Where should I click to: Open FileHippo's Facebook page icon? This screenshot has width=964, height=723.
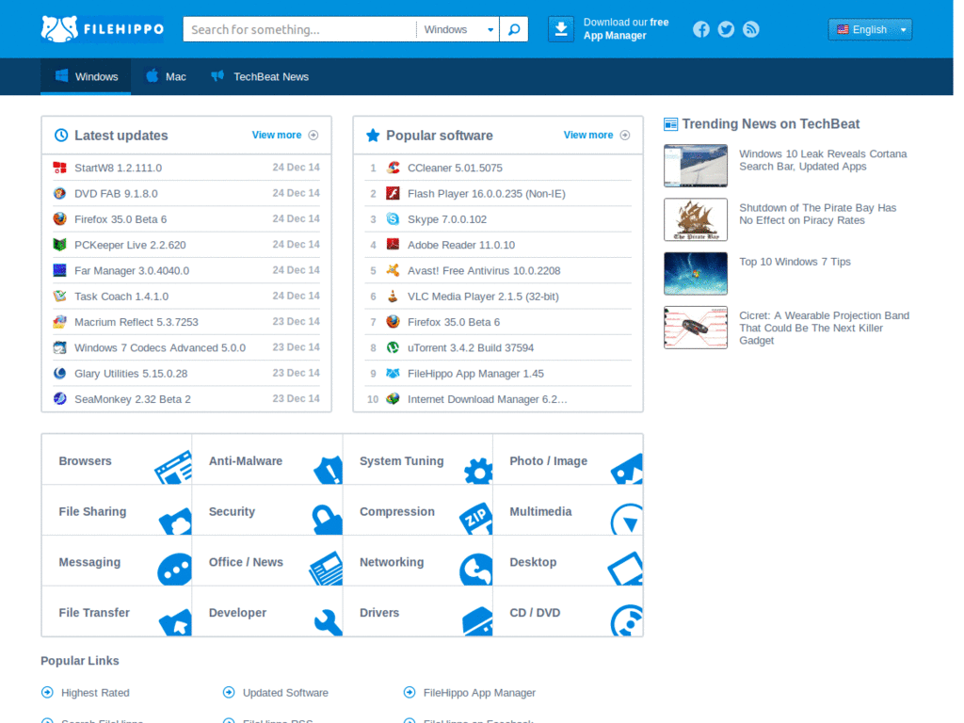tap(701, 29)
